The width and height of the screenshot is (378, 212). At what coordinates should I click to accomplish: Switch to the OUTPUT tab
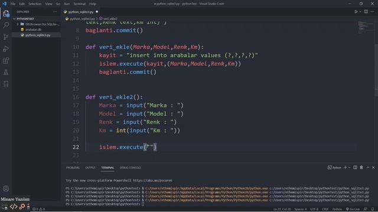click(x=90, y=167)
